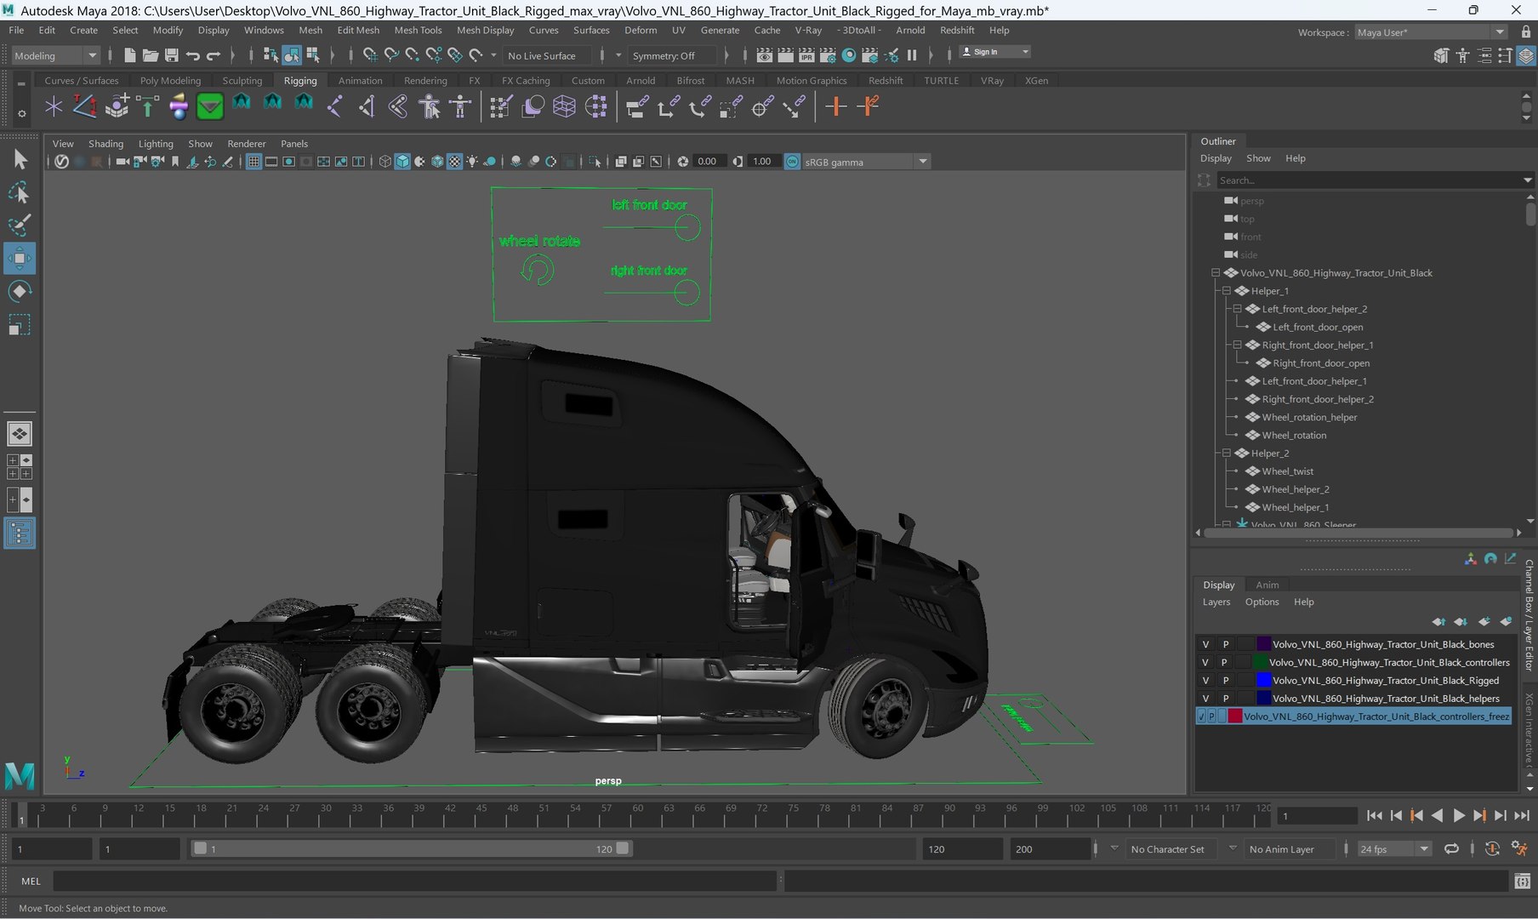The image size is (1538, 919).
Task: Collapse the Helper_1 node in the Outliner
Action: coord(1227,291)
